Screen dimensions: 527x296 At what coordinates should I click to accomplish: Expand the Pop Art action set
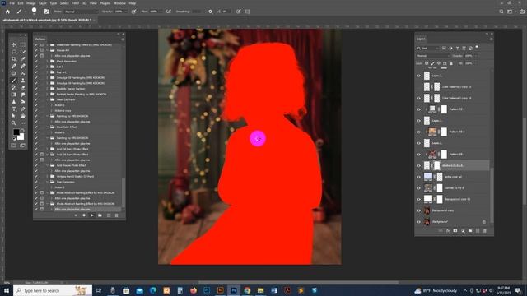pyautogui.click(x=48, y=72)
